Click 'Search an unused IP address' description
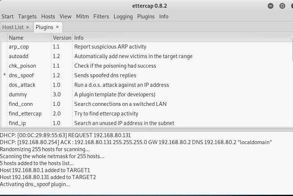Screen dimensions: 293x196 tap(124, 123)
